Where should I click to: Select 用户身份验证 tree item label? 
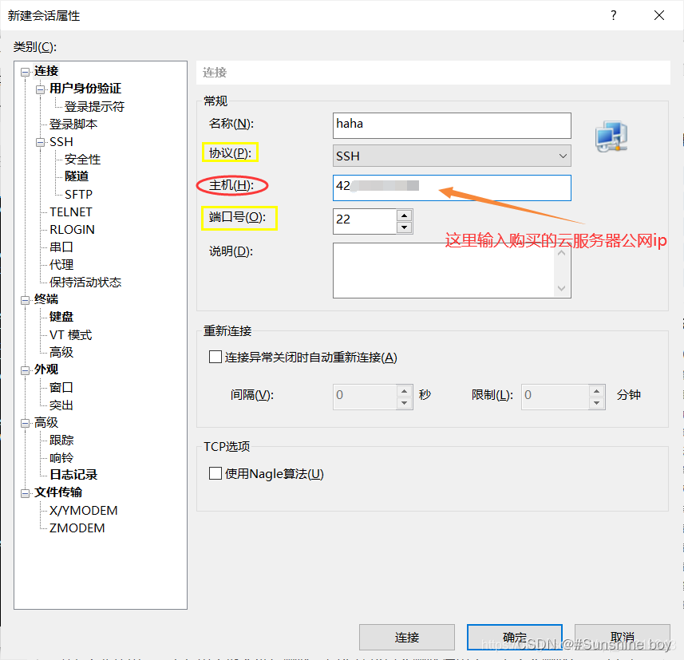point(85,89)
